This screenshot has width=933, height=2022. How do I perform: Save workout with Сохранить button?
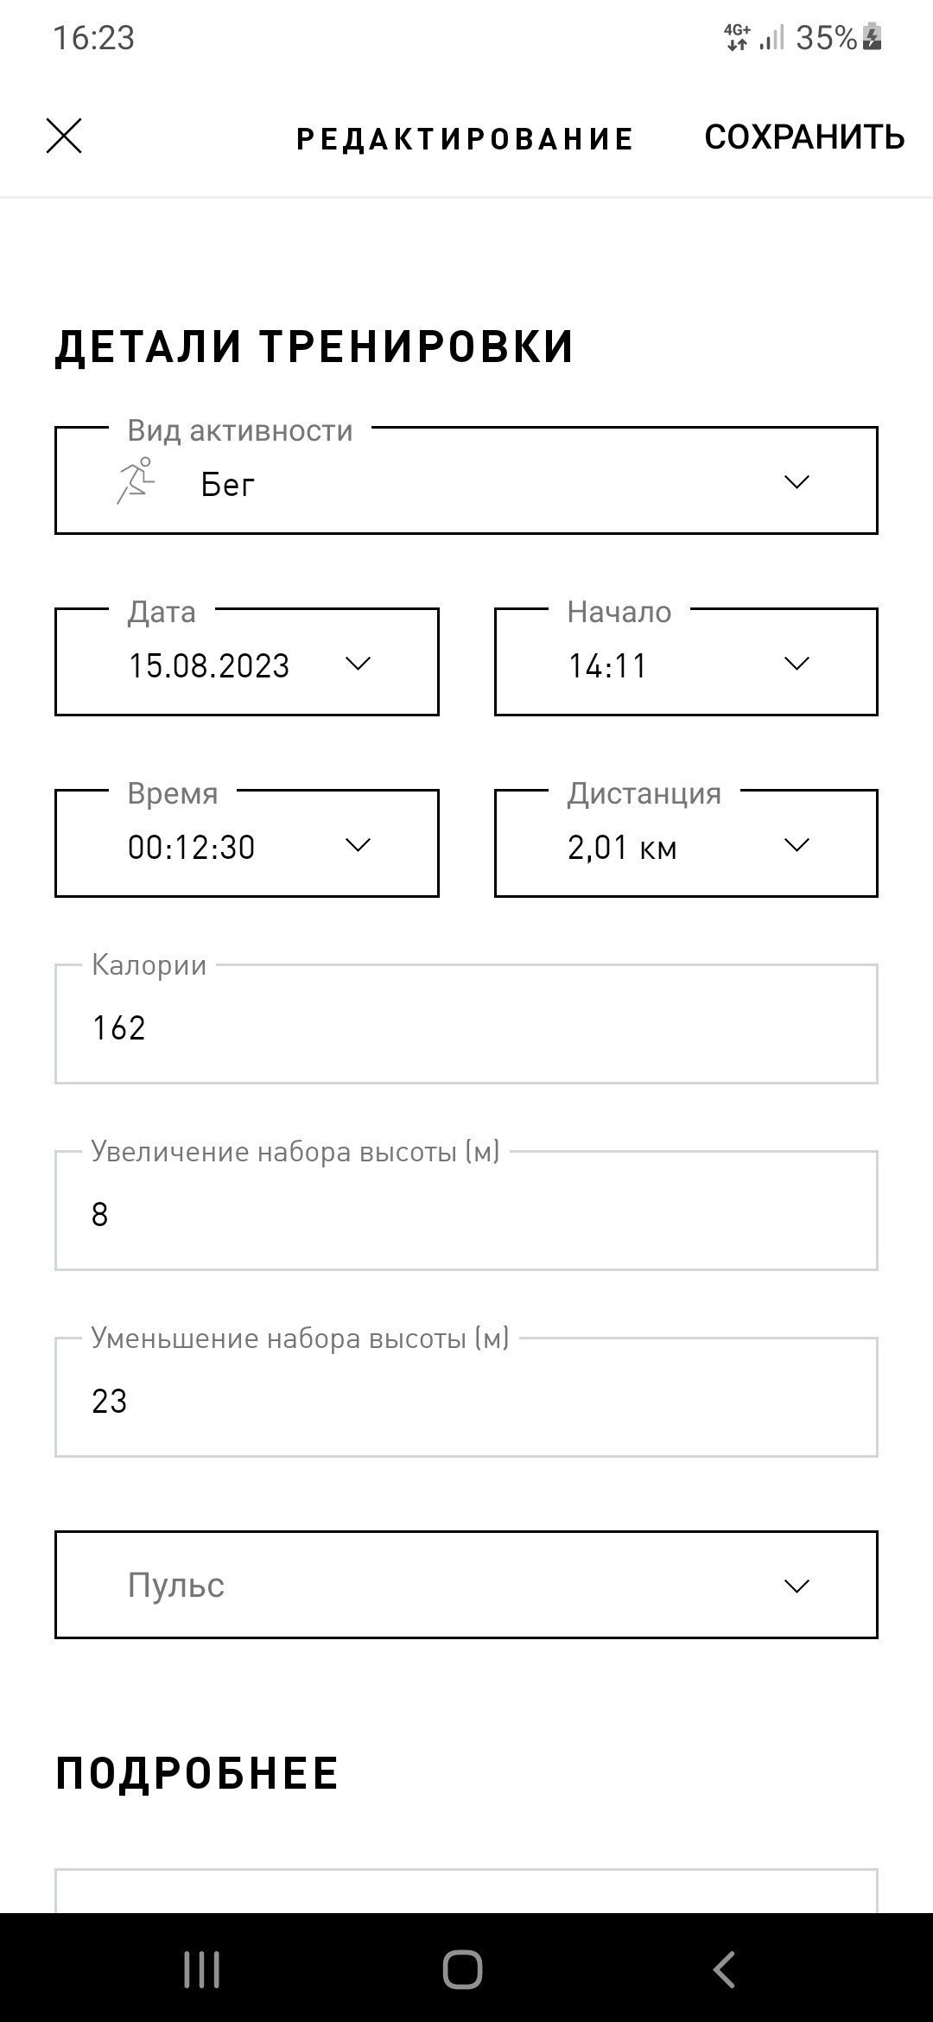tap(804, 137)
